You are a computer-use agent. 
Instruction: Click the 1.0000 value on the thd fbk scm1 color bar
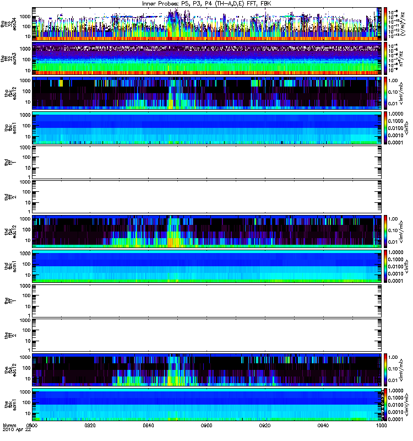coord(395,252)
